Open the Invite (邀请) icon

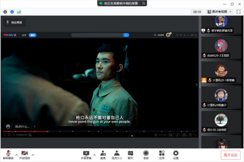[x=103, y=155]
